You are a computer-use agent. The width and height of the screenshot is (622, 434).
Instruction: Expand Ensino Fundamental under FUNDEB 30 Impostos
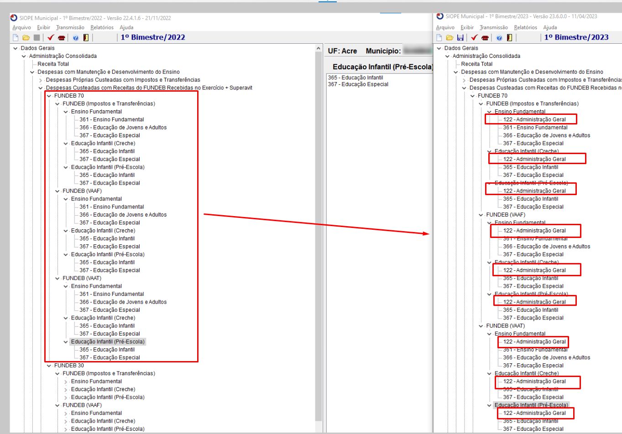(66, 381)
